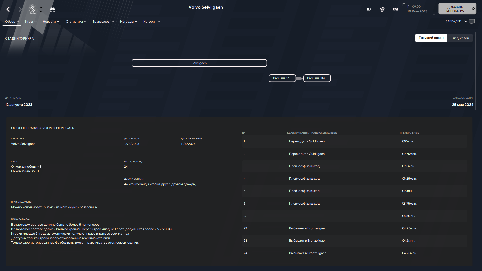The image size is (482, 271).
Task: Click the monitor display icon near bookmarks
Action: pyautogui.click(x=472, y=22)
